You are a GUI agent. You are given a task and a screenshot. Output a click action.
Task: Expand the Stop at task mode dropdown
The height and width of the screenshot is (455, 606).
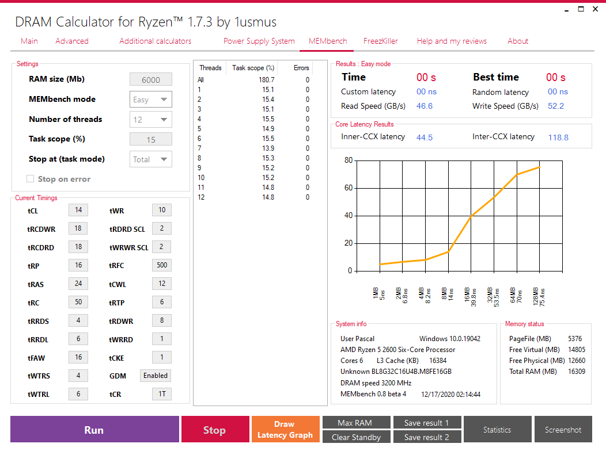click(x=151, y=159)
